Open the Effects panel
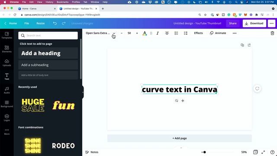This screenshot has height=156, width=277. [x=198, y=33]
